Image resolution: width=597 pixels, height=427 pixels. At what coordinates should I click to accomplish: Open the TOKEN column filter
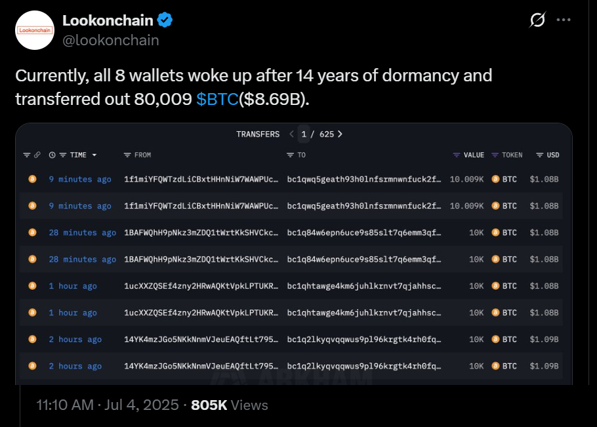495,155
